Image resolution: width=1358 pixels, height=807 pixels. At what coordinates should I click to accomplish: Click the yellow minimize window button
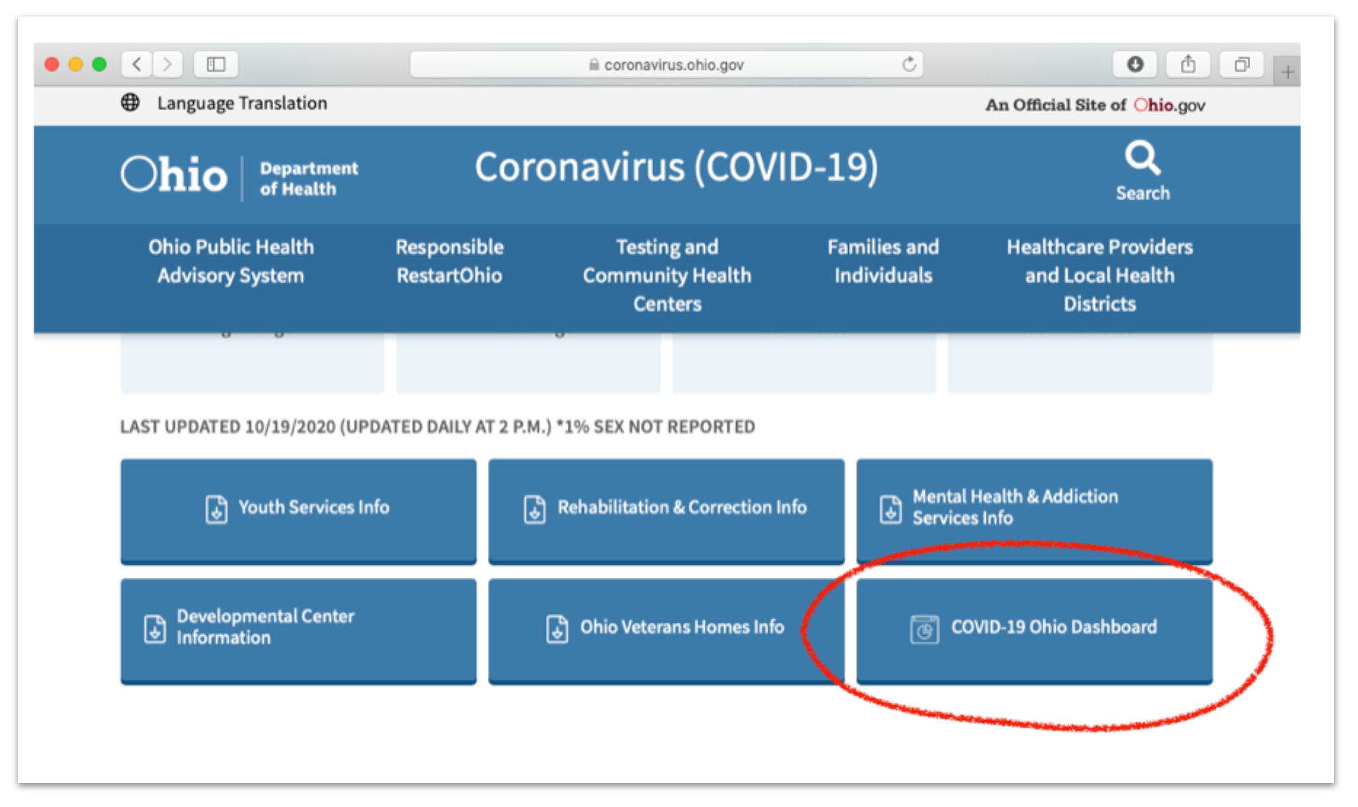75,64
